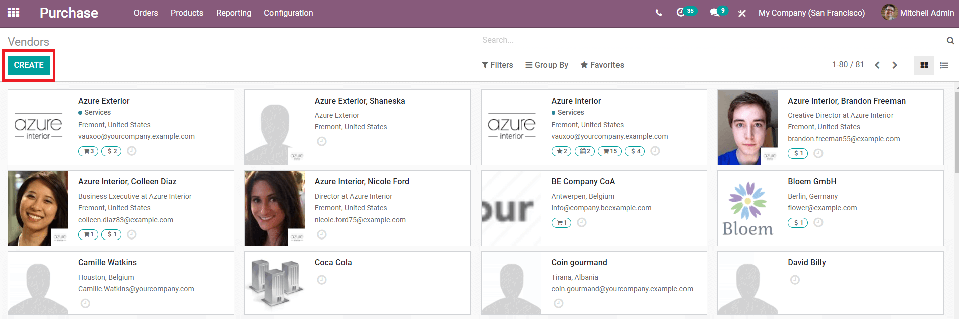Click Coca Cola's building image
This screenshot has height=319, width=959.
[275, 283]
